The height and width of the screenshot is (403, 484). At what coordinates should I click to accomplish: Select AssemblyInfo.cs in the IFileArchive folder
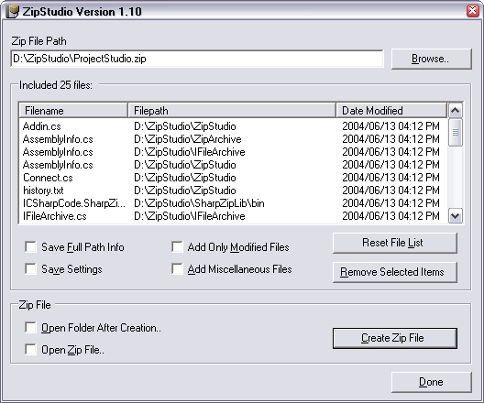tap(233, 152)
